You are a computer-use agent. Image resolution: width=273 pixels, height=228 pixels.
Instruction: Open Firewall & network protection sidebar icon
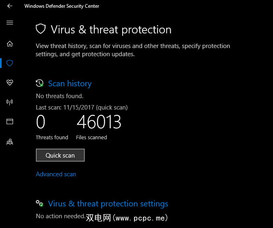tap(10, 102)
